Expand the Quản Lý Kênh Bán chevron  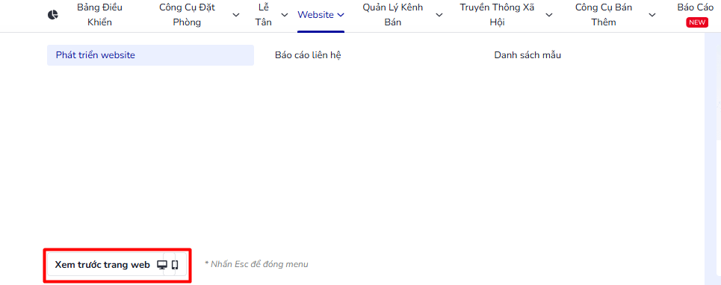point(439,15)
